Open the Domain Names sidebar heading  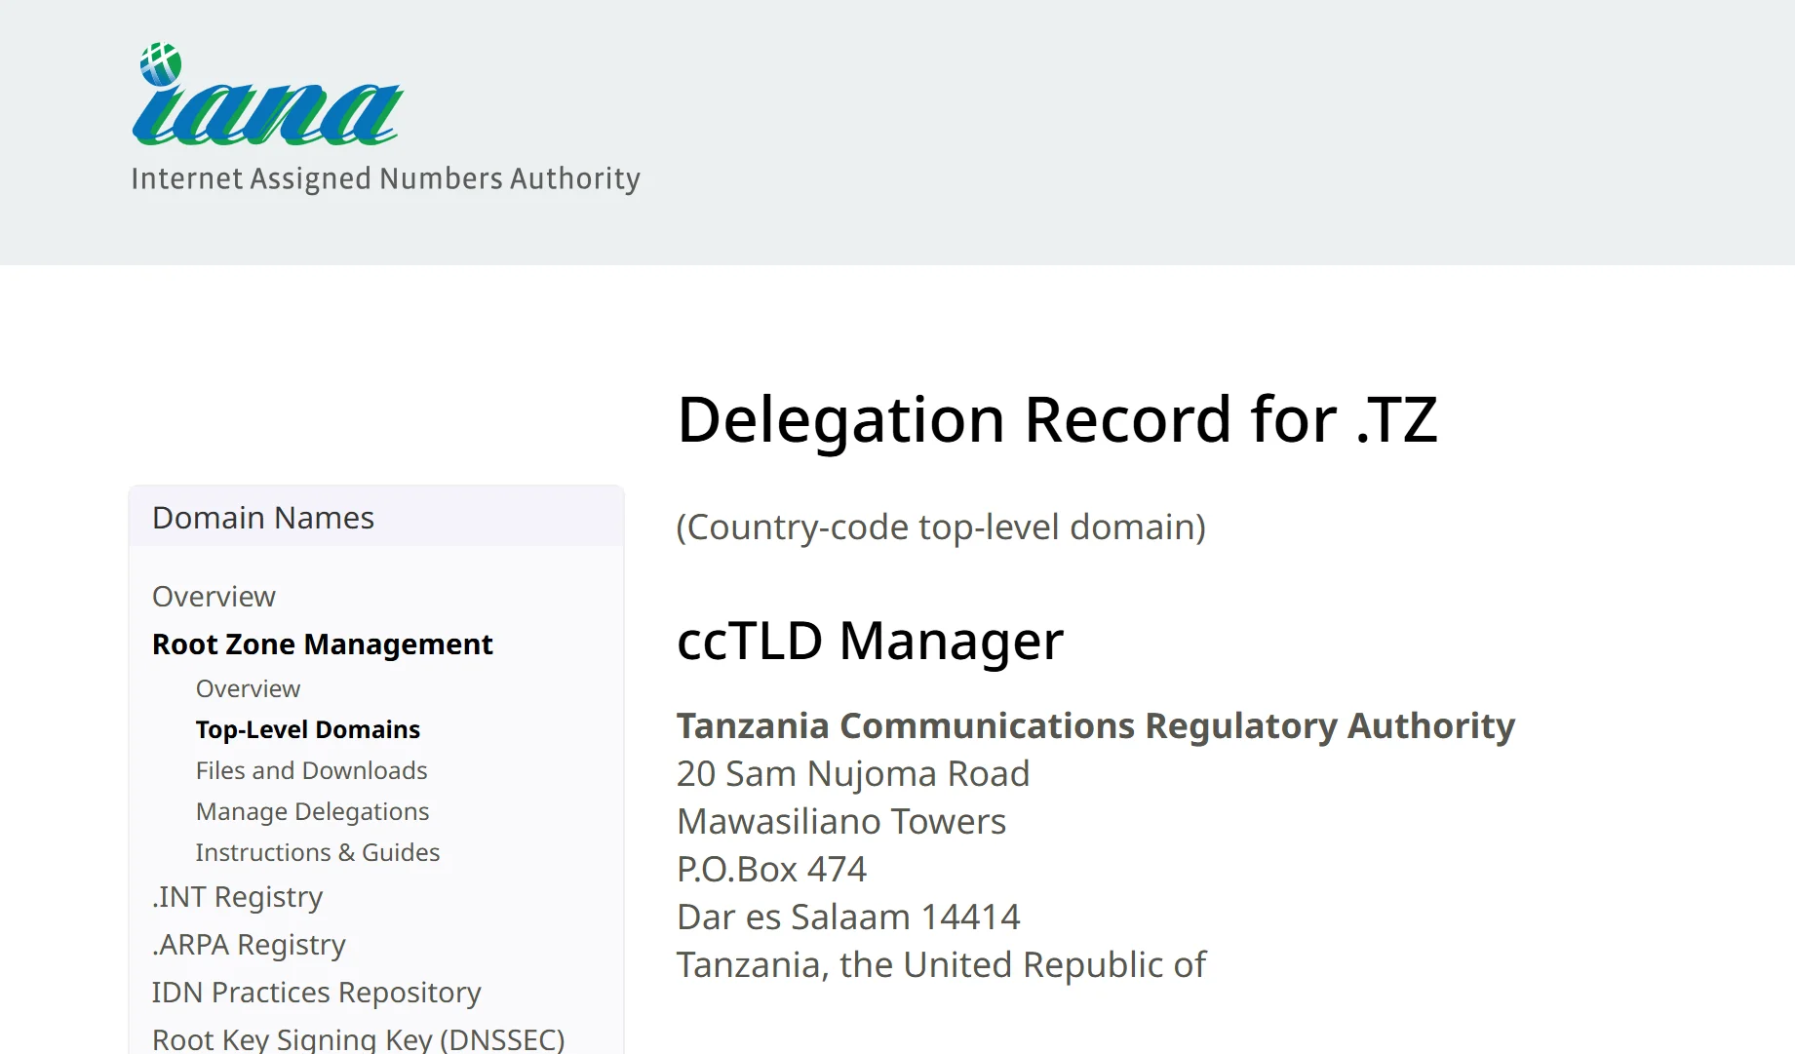click(x=263, y=518)
